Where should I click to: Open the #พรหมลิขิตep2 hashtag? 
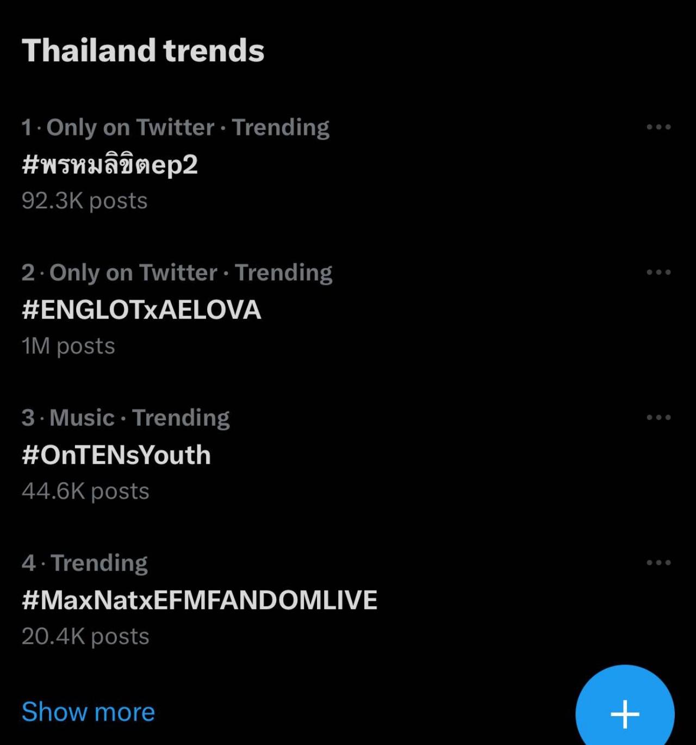tap(110, 164)
